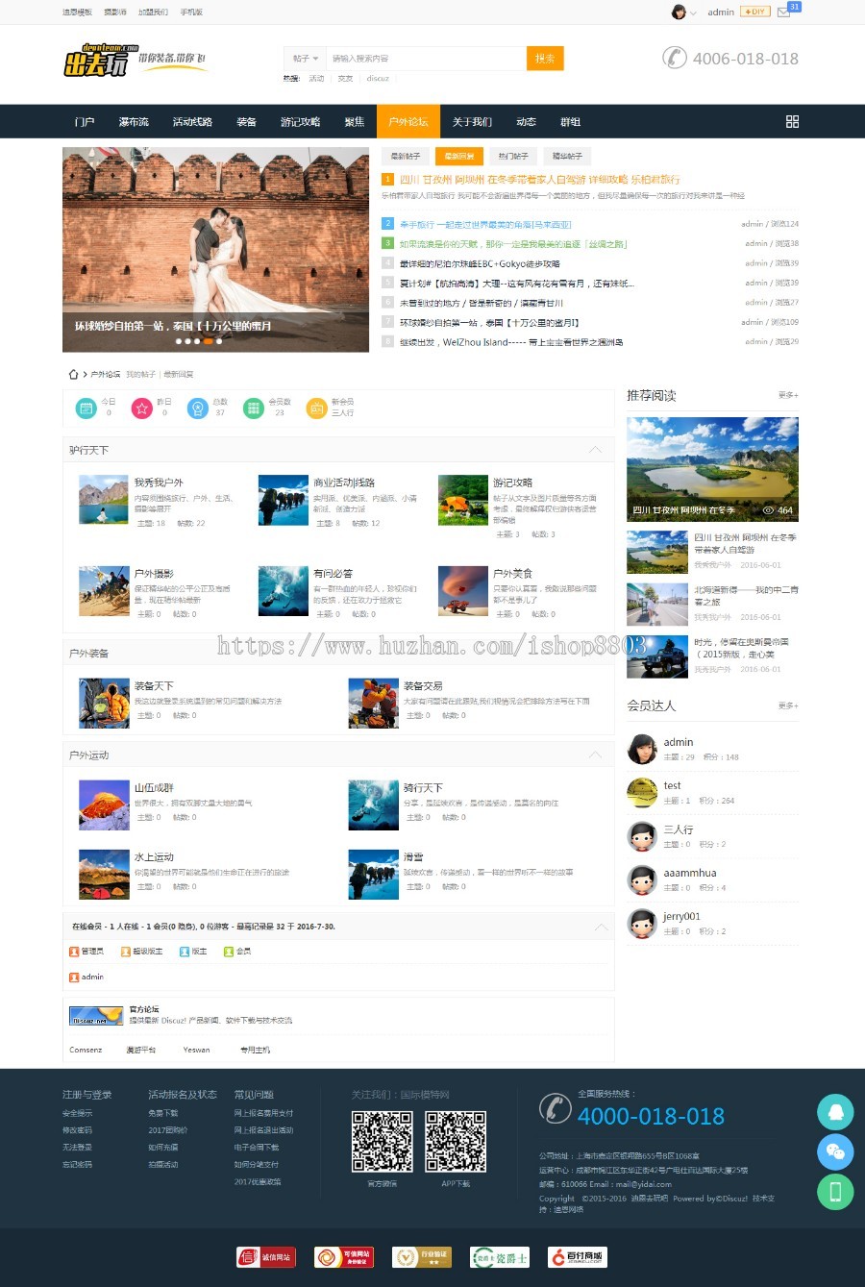Click the yellow icon for 新会员
This screenshot has width=865, height=1287.
[316, 408]
